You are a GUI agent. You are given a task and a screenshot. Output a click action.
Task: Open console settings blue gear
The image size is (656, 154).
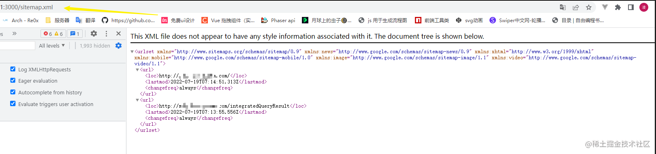[x=118, y=46]
